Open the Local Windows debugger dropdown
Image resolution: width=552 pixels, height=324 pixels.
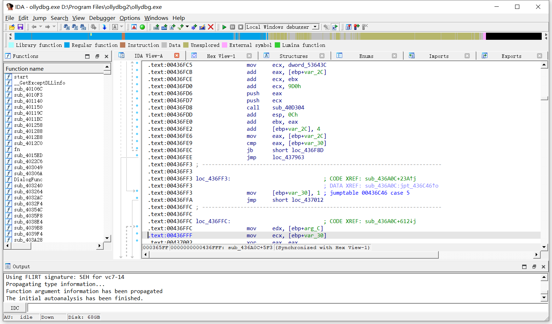[315, 27]
